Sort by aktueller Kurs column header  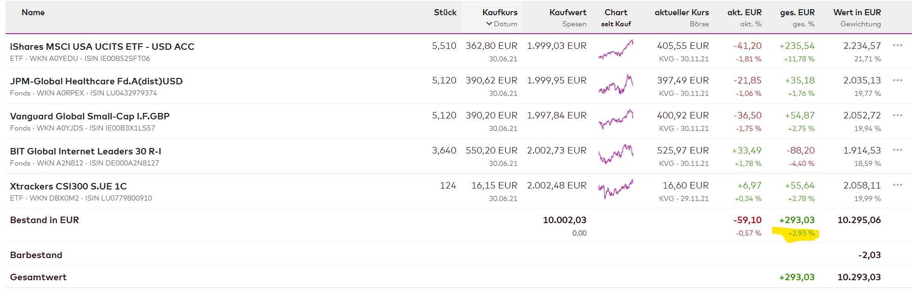(x=681, y=12)
